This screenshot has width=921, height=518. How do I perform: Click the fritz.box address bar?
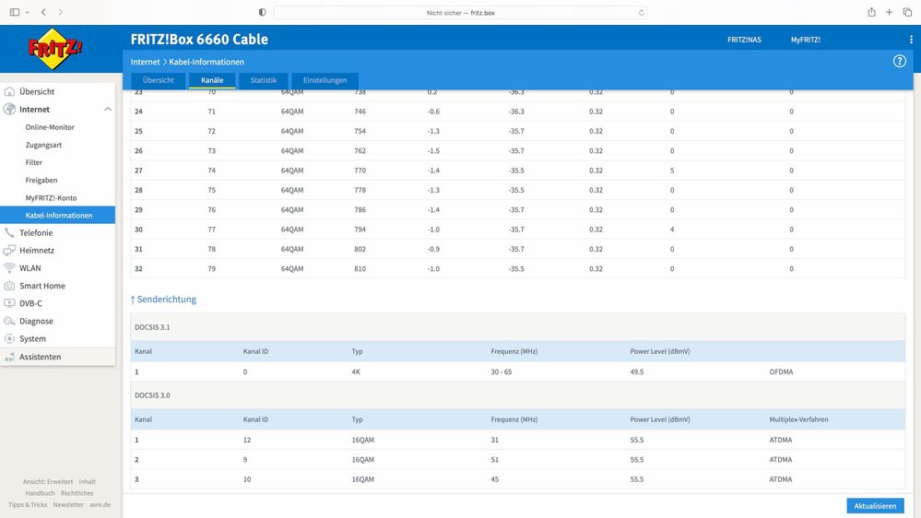click(461, 12)
